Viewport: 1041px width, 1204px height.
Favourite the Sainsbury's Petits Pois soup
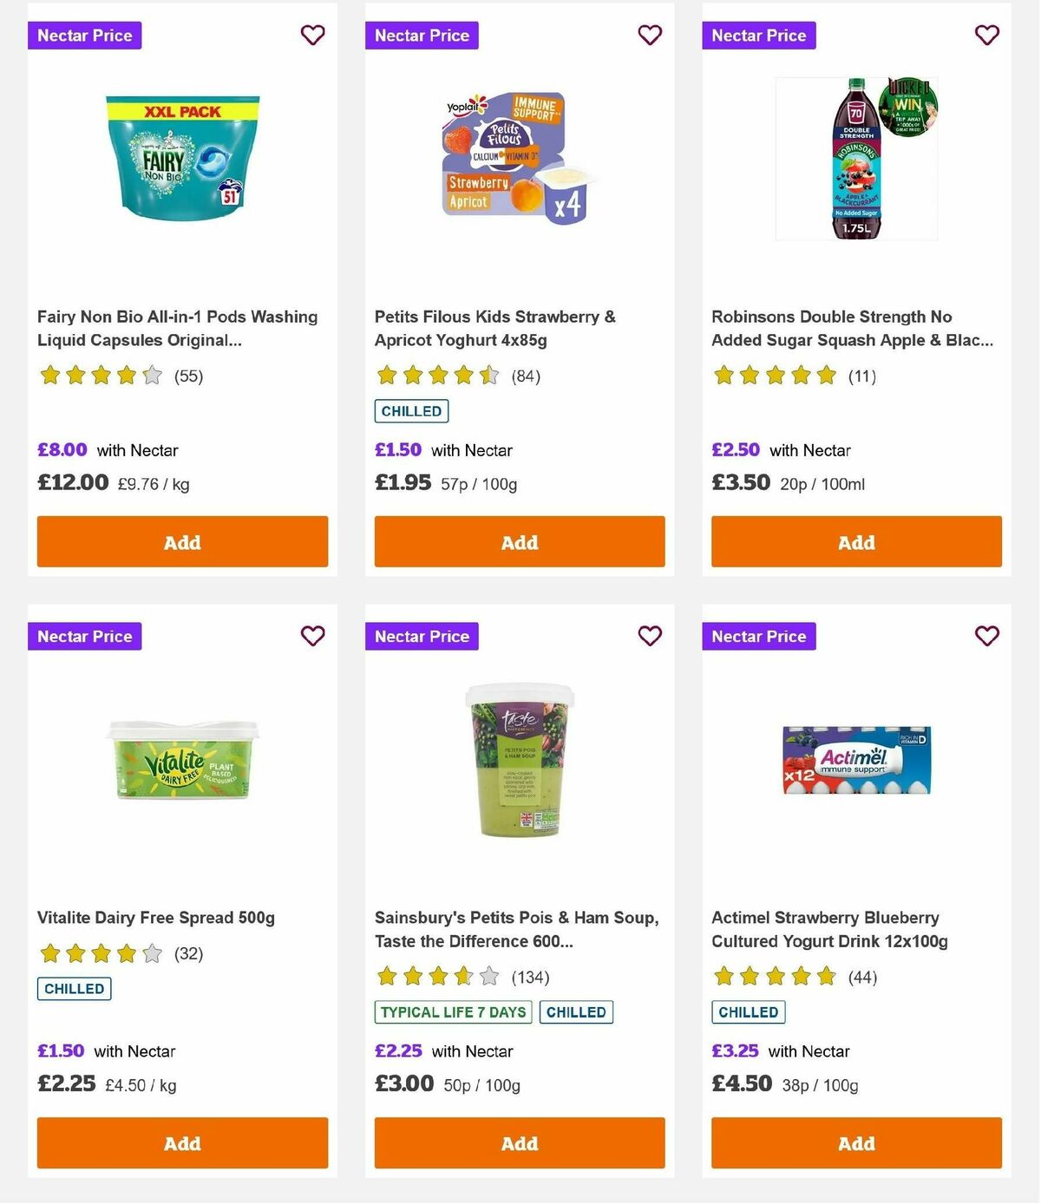[x=650, y=636]
